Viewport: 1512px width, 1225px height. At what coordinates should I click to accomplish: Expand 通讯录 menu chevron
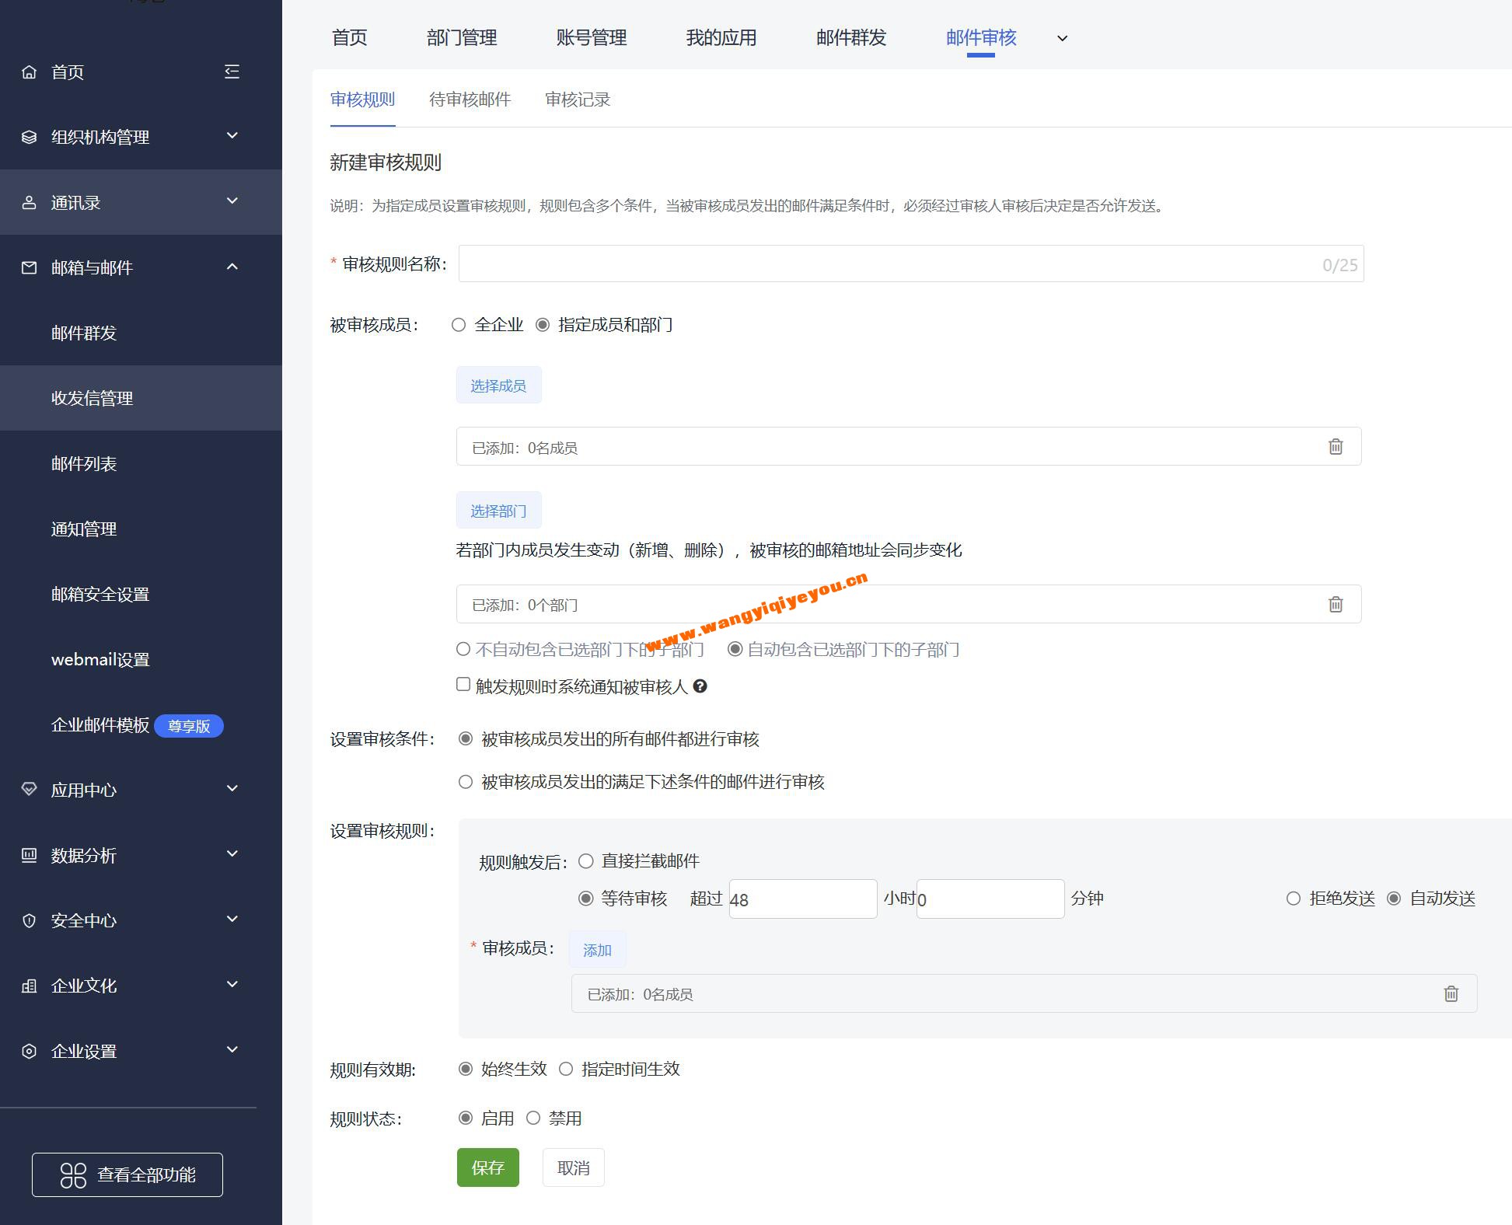(x=232, y=201)
